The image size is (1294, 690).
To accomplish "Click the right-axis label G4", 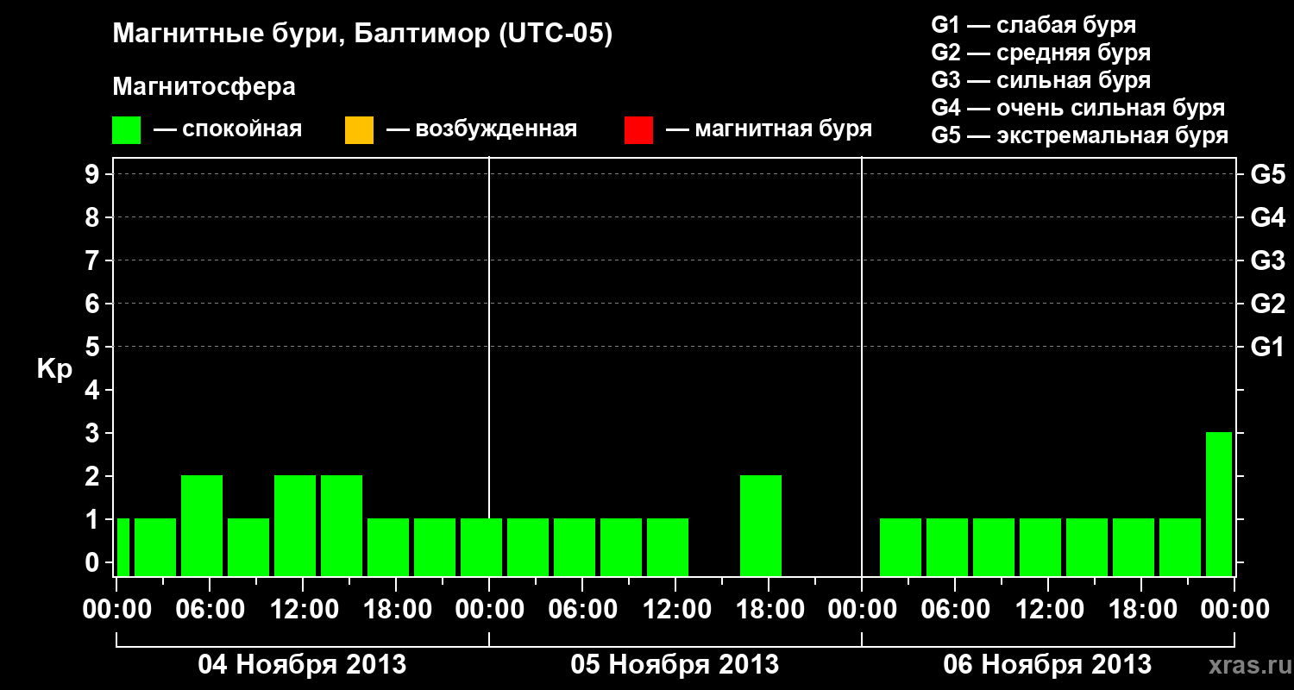I will tap(1267, 217).
